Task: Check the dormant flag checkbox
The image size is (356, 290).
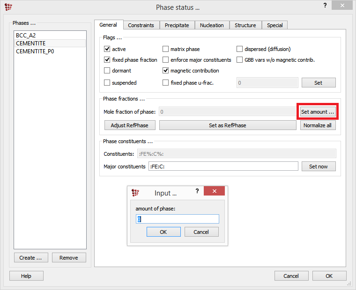Action: (x=107, y=71)
